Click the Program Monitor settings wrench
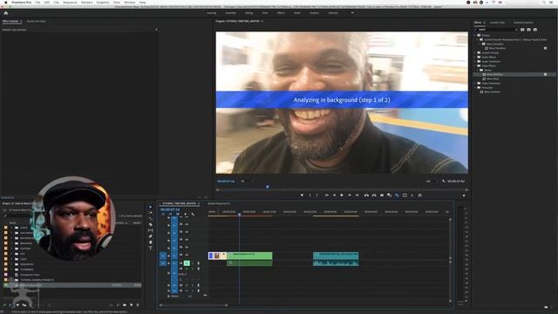 (444, 181)
